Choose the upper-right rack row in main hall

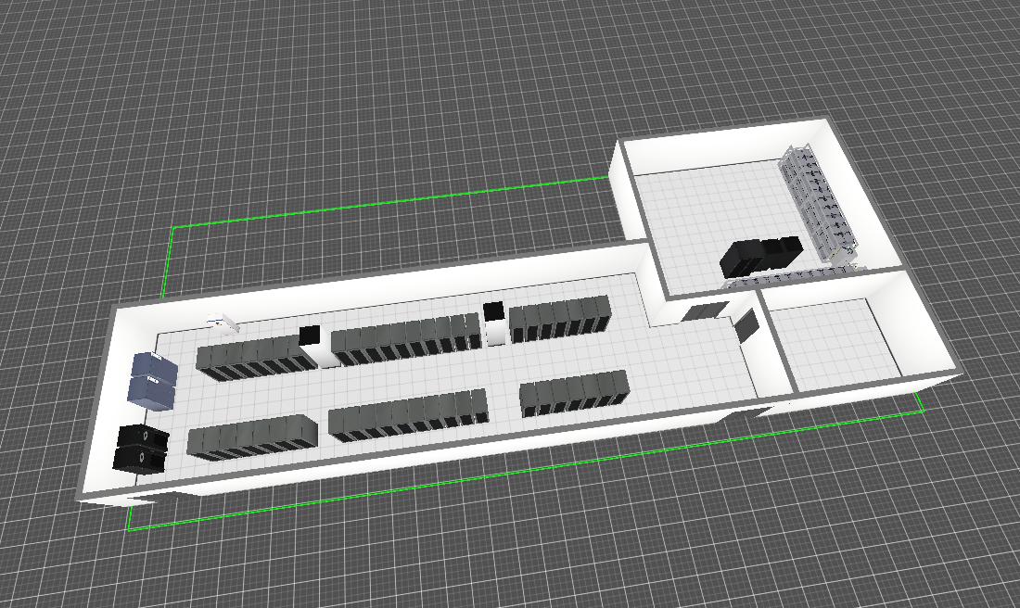559,320
